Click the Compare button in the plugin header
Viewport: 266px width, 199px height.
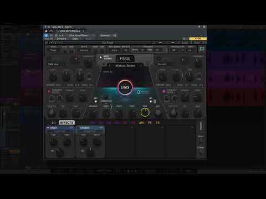coord(62,39)
